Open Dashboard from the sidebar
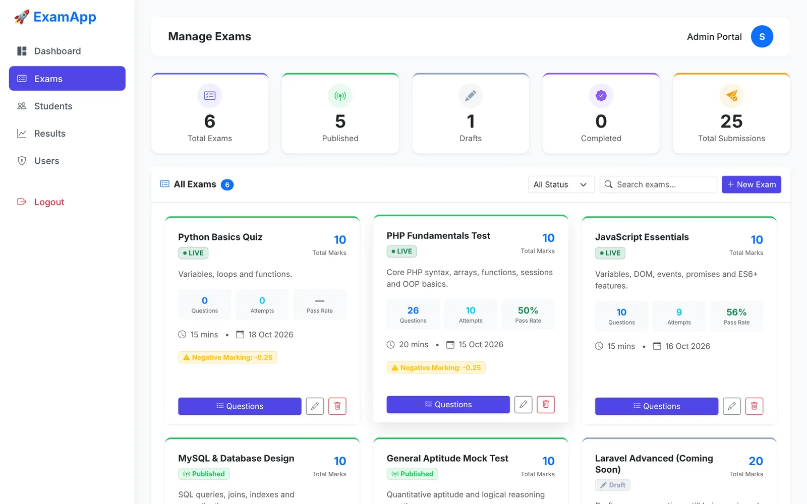This screenshot has height=504, width=807. tap(67, 51)
